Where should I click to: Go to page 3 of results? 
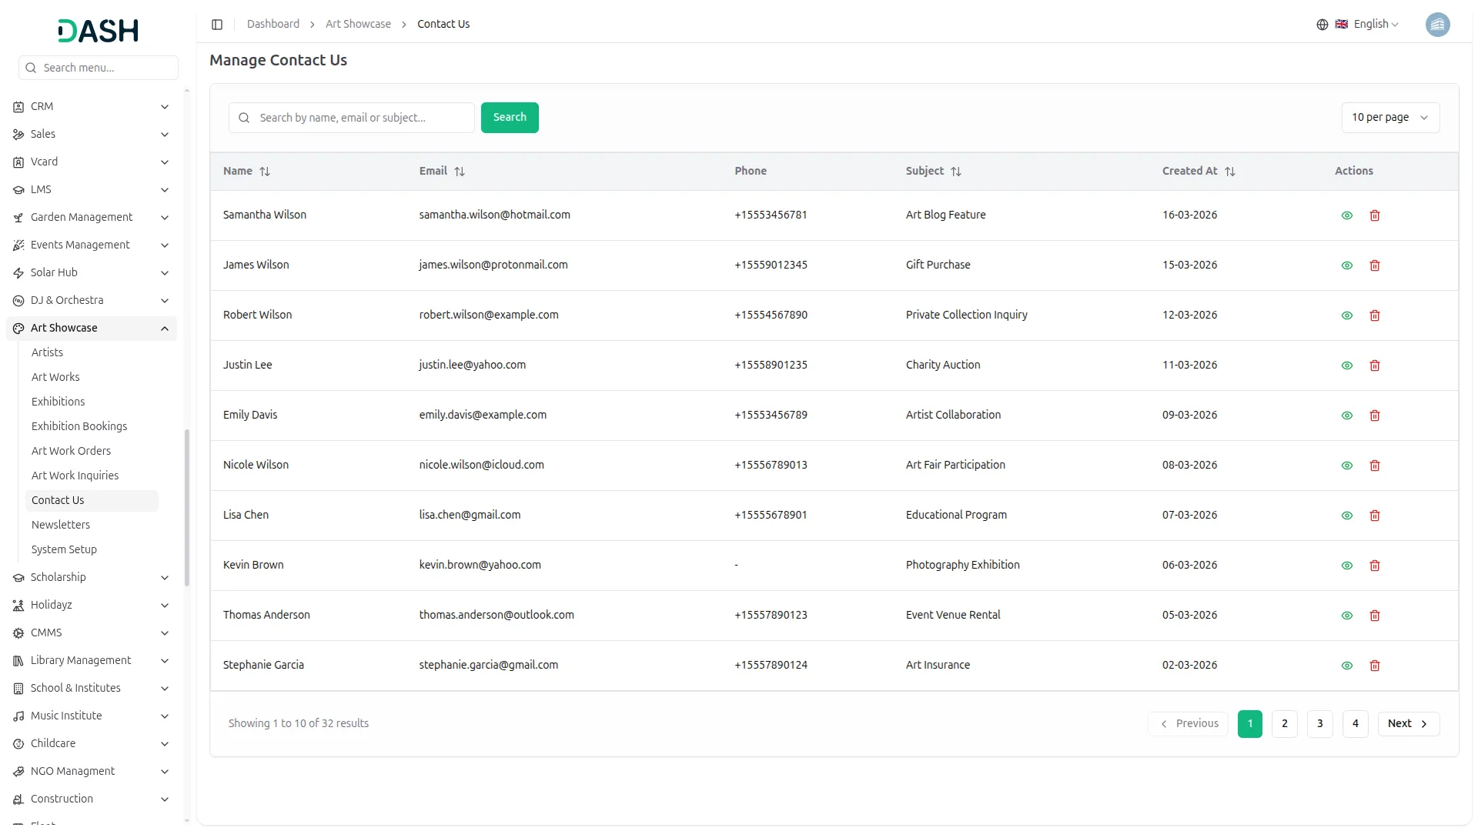tap(1319, 724)
